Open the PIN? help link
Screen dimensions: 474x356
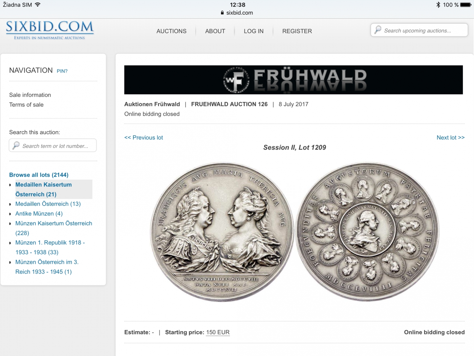(62, 71)
